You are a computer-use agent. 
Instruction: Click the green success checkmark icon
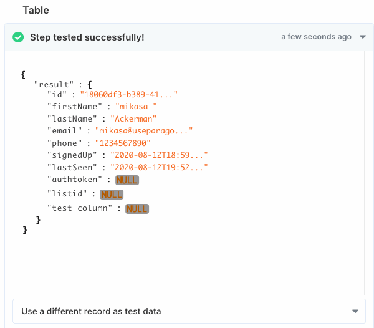click(18, 37)
